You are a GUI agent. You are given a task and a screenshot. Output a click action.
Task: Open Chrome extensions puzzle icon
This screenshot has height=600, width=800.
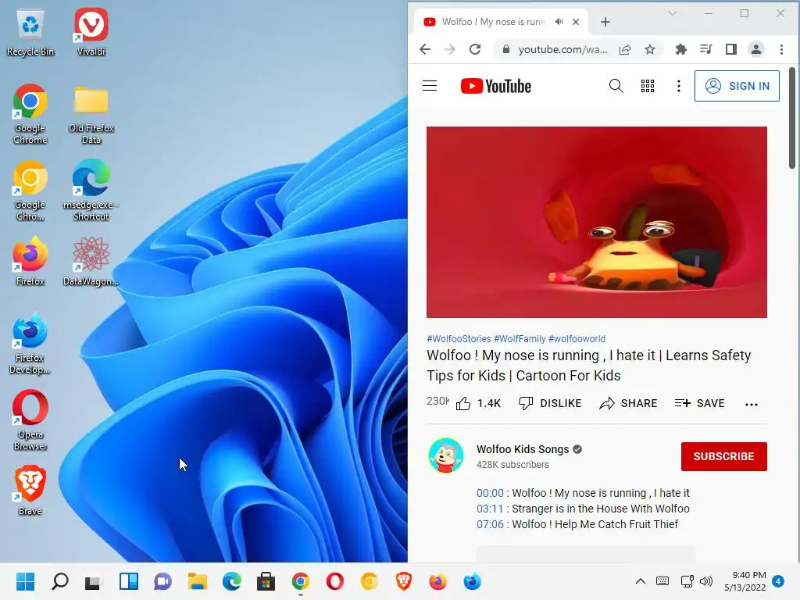coord(680,49)
